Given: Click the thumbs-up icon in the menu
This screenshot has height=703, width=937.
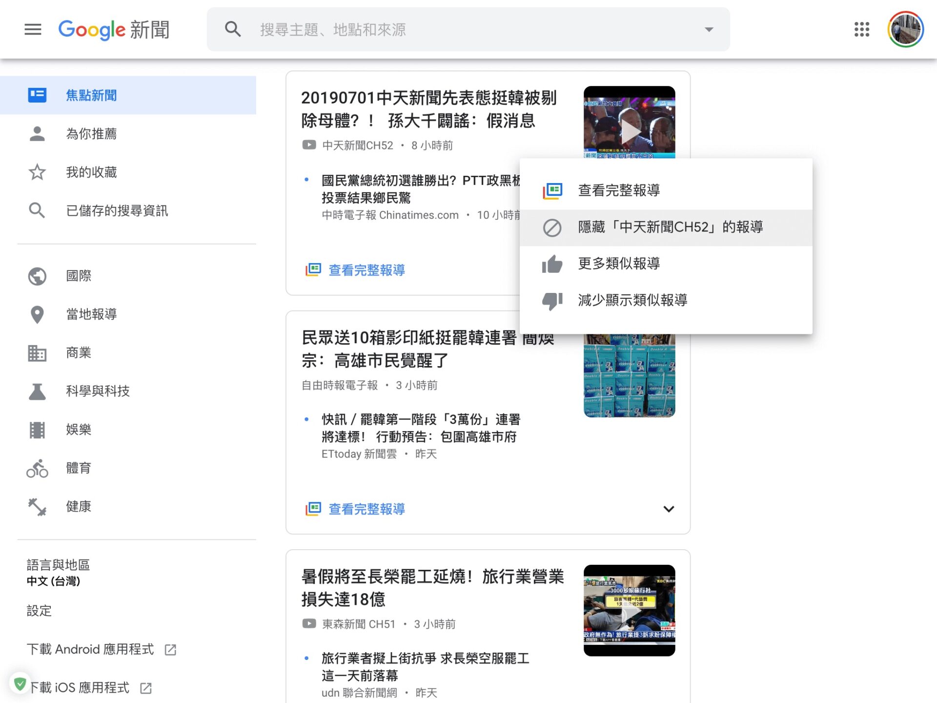Looking at the screenshot, I should pyautogui.click(x=552, y=264).
